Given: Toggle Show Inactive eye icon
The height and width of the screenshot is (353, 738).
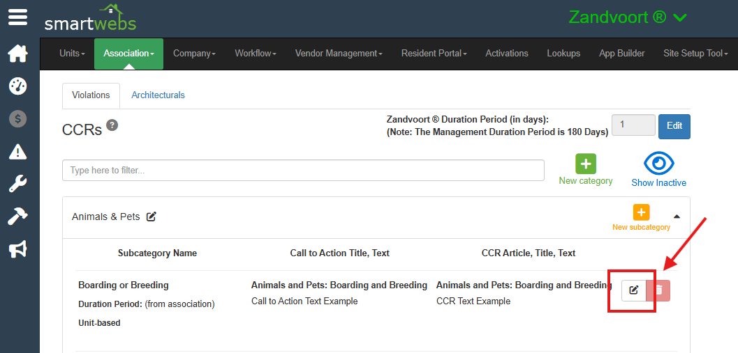Looking at the screenshot, I should (658, 164).
